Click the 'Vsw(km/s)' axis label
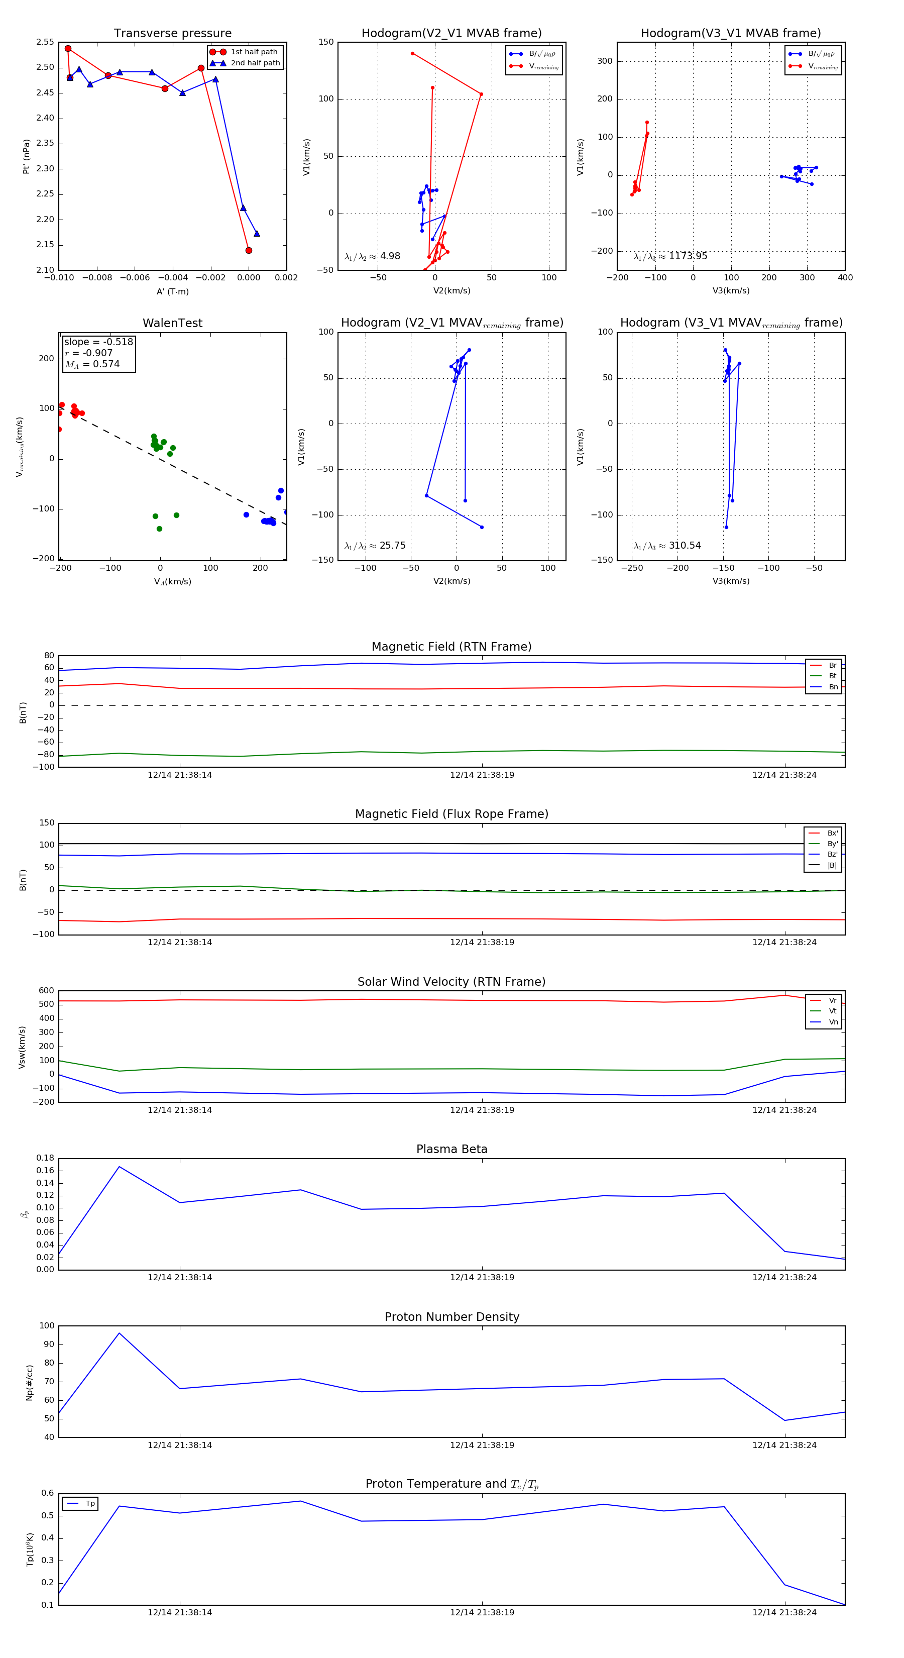The image size is (904, 1658). pyautogui.click(x=22, y=1047)
